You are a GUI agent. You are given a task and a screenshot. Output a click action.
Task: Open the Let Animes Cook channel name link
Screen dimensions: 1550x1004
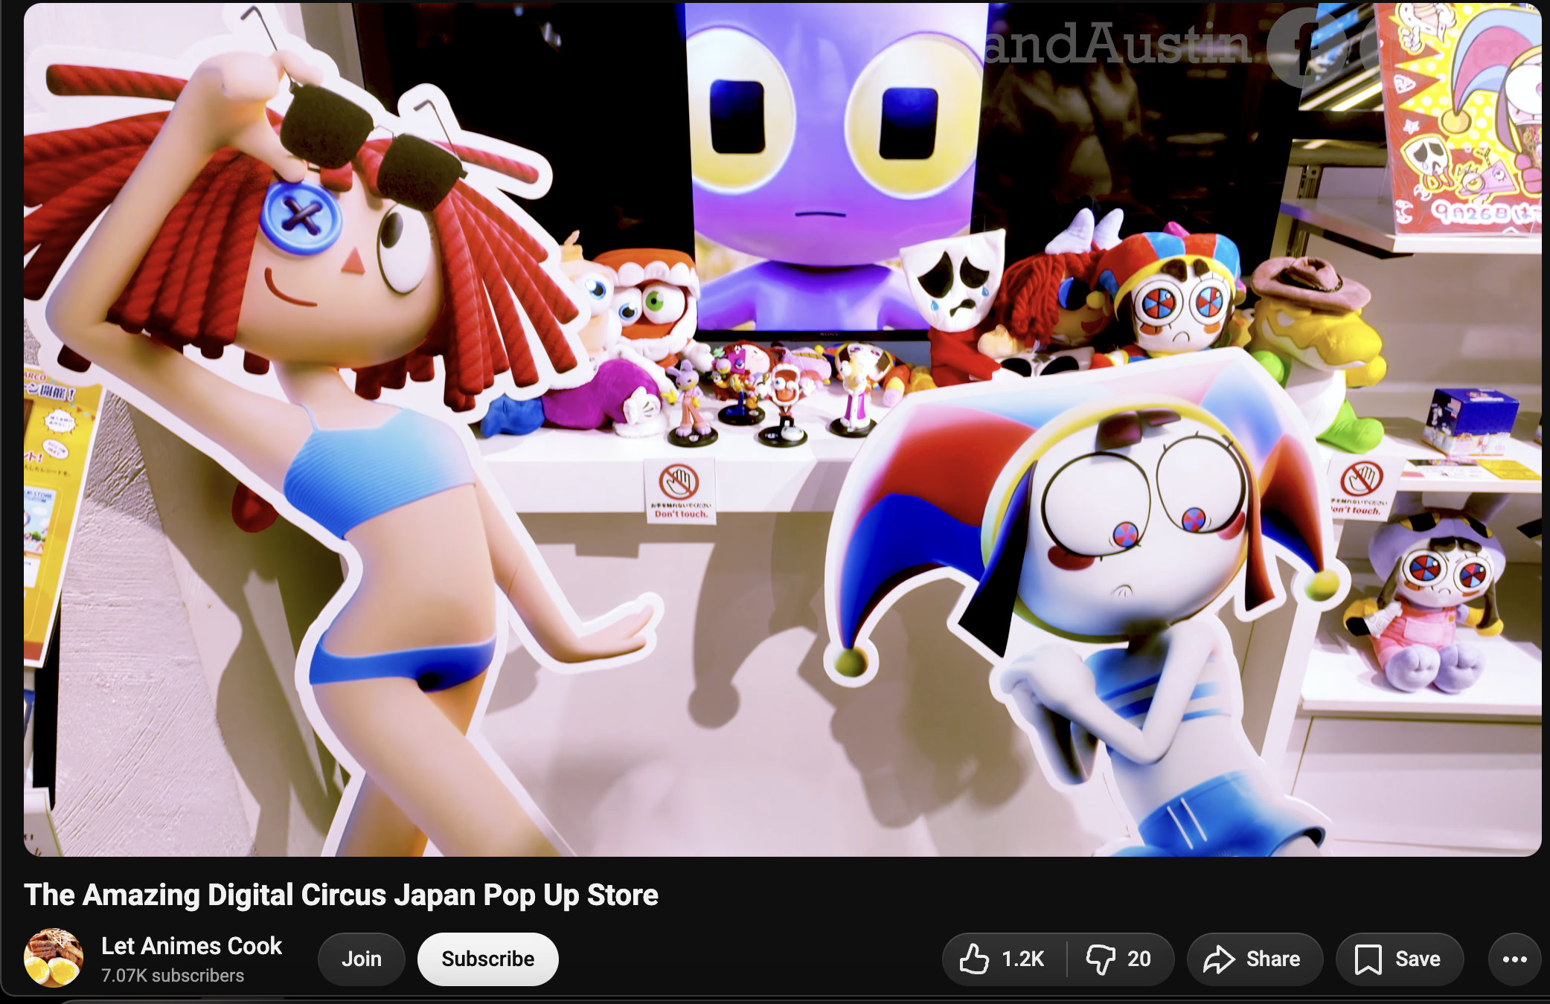pos(191,946)
